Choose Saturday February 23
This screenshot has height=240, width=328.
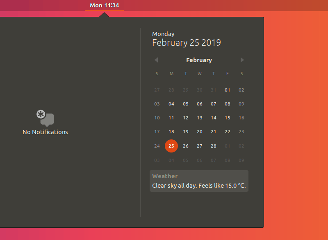point(241,132)
